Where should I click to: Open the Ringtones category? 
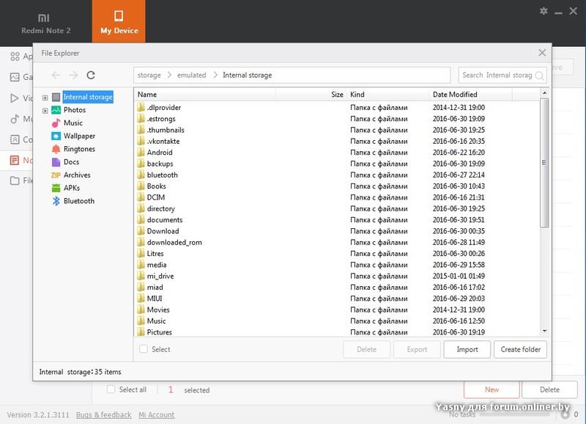(x=78, y=149)
